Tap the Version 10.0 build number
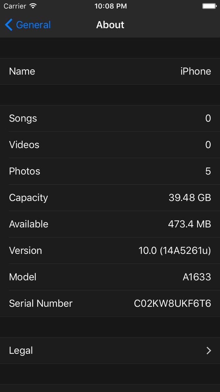This screenshot has width=220, height=392. (175, 251)
